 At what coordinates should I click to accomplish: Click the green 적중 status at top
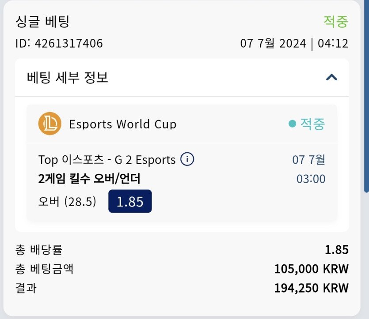(336, 22)
